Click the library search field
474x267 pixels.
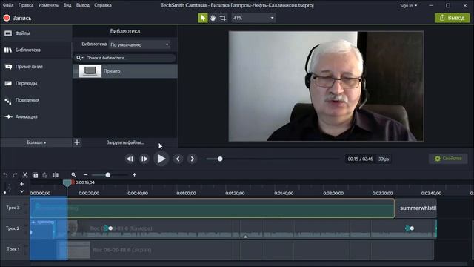pos(124,58)
